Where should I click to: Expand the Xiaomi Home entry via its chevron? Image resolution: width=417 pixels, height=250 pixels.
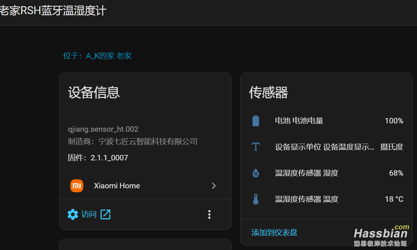(x=214, y=185)
